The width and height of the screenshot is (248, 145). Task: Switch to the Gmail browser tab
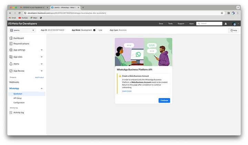[x=34, y=8]
